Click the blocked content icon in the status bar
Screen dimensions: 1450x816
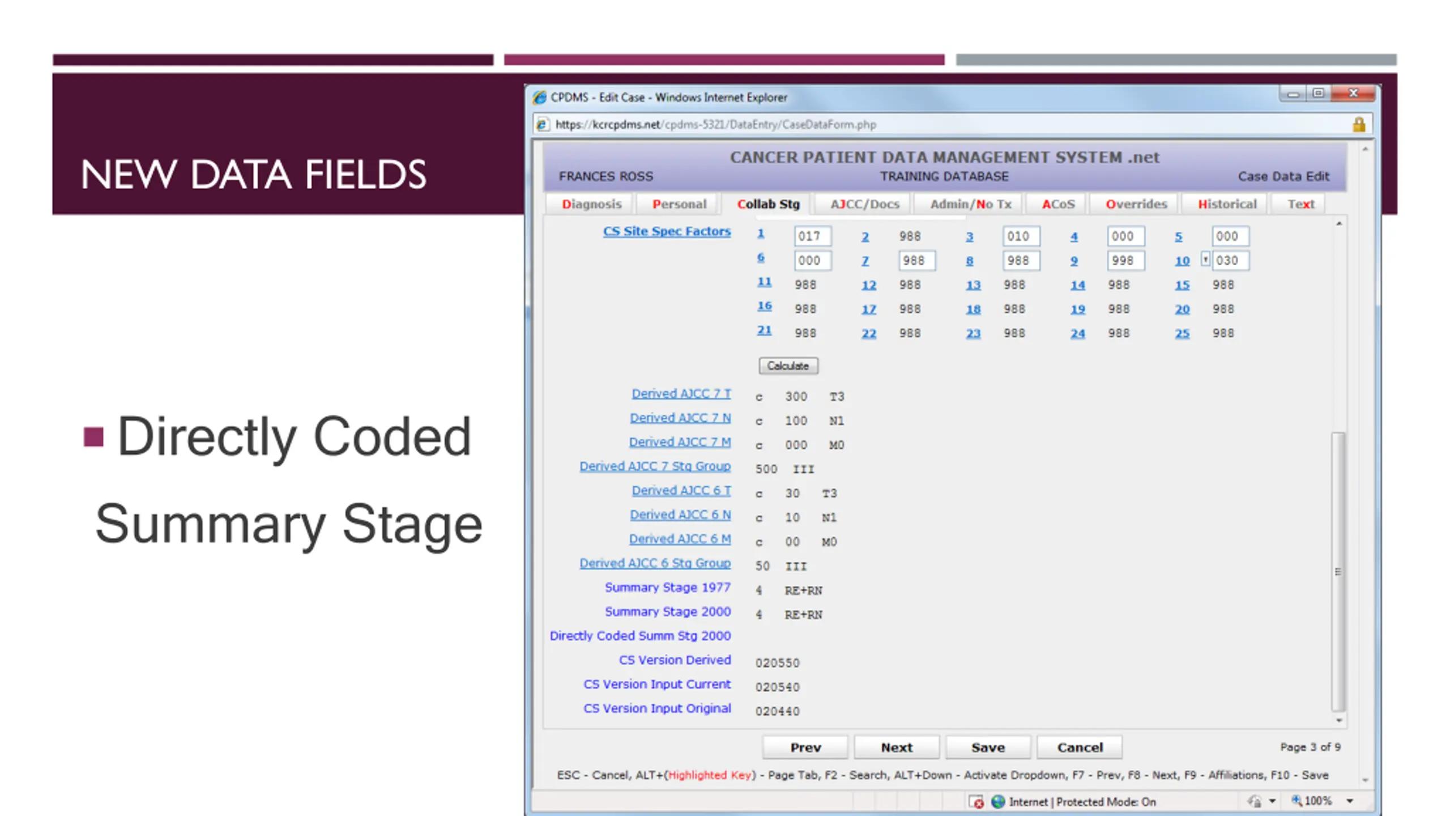[976, 802]
